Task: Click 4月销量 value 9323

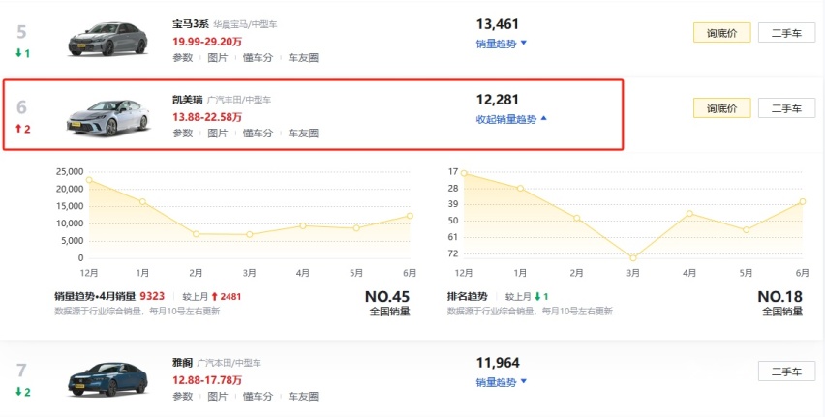Action: [x=152, y=297]
